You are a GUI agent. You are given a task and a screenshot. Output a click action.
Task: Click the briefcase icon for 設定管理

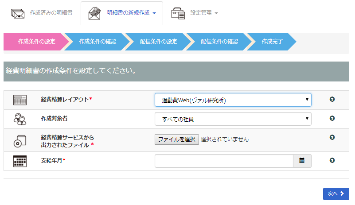coord(178,13)
